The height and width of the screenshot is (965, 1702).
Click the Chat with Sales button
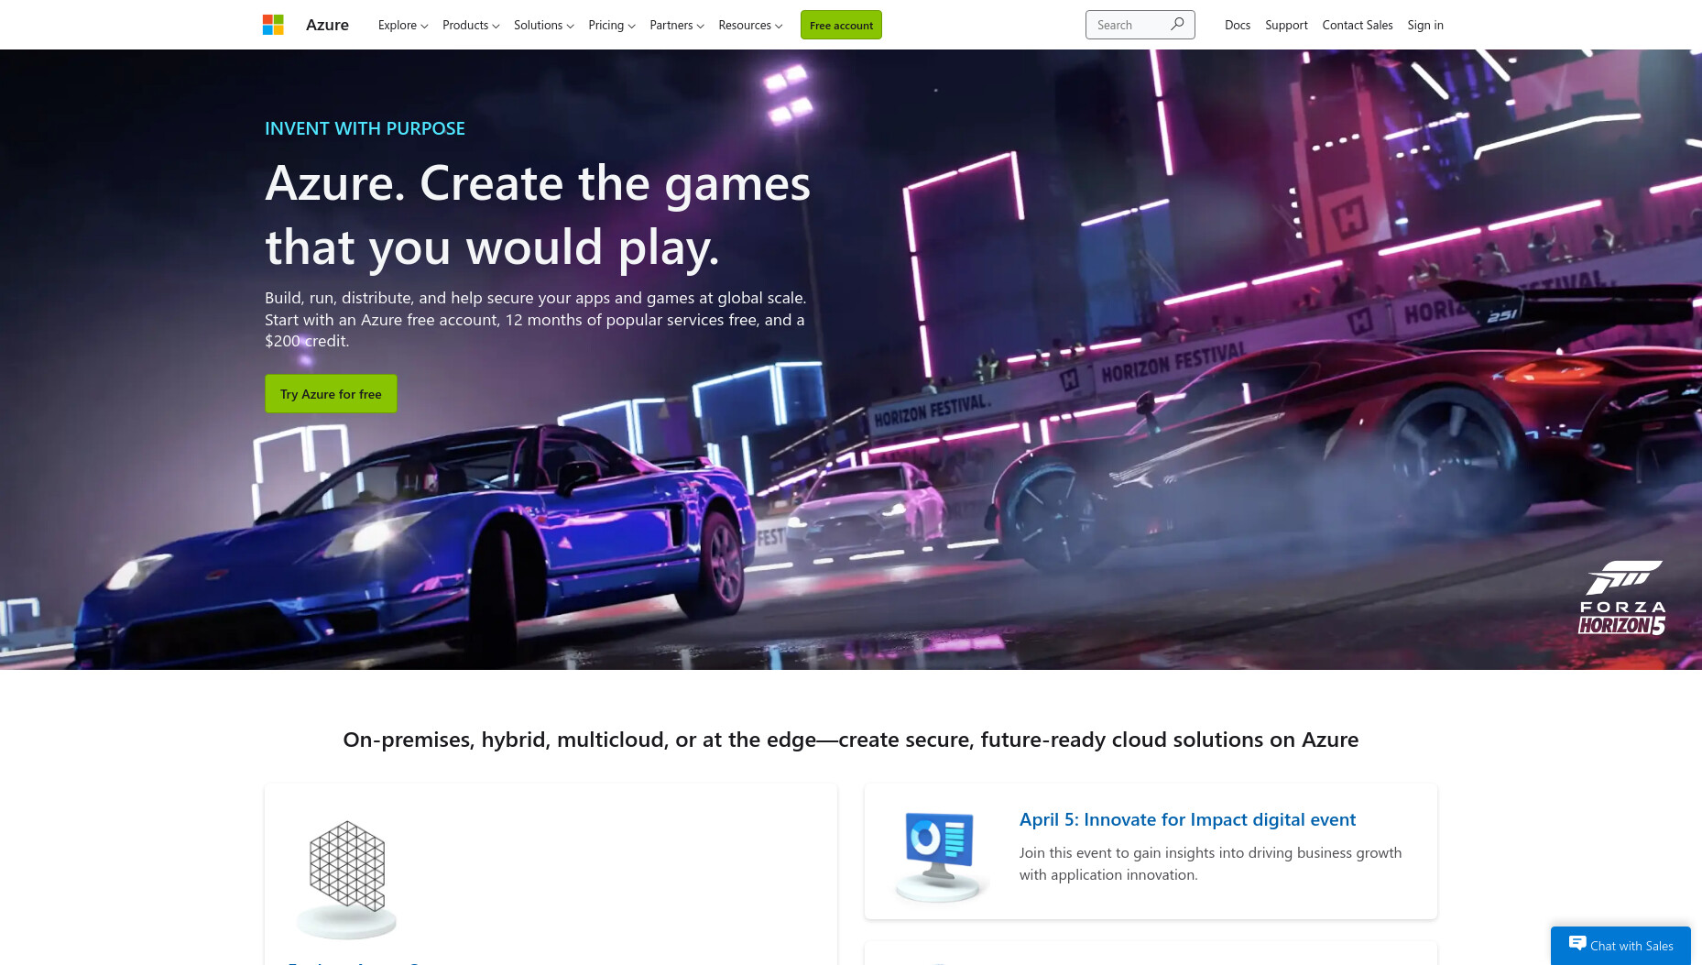tap(1620, 946)
